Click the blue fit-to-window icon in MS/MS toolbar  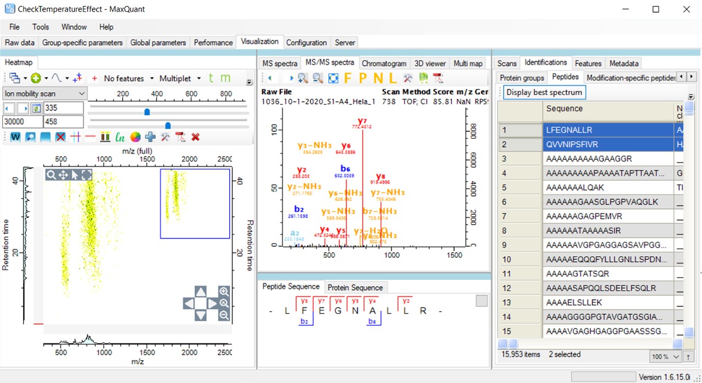pyautogui.click(x=333, y=78)
